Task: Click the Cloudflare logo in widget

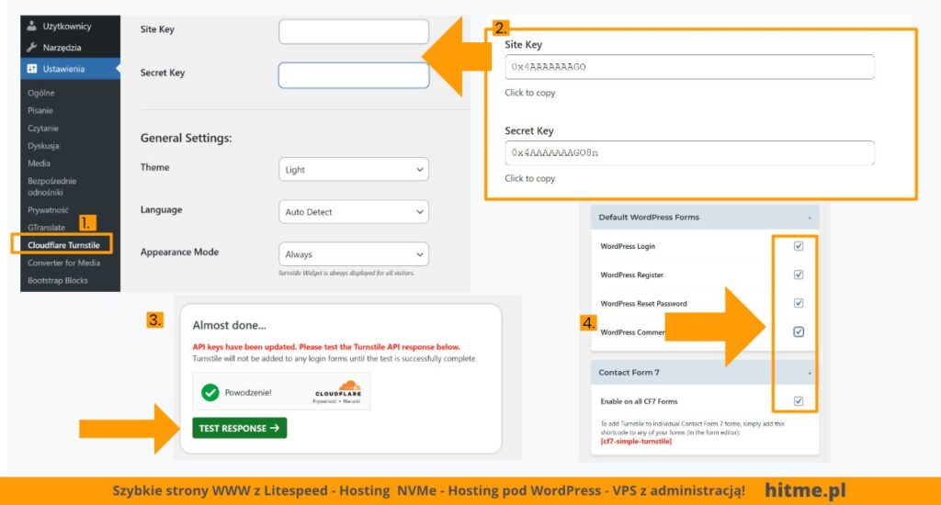Action: (338, 388)
